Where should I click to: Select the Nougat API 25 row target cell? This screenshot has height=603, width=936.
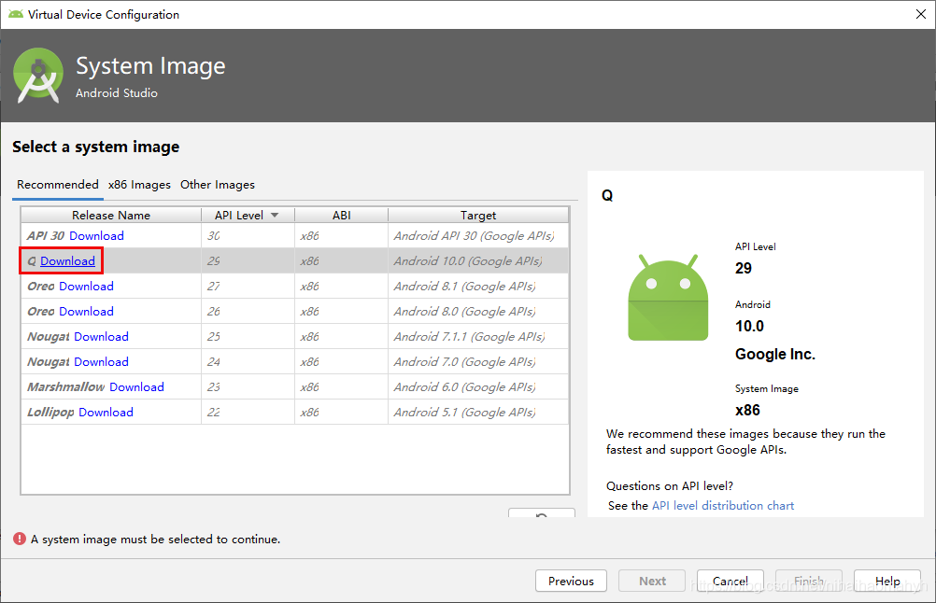click(477, 337)
